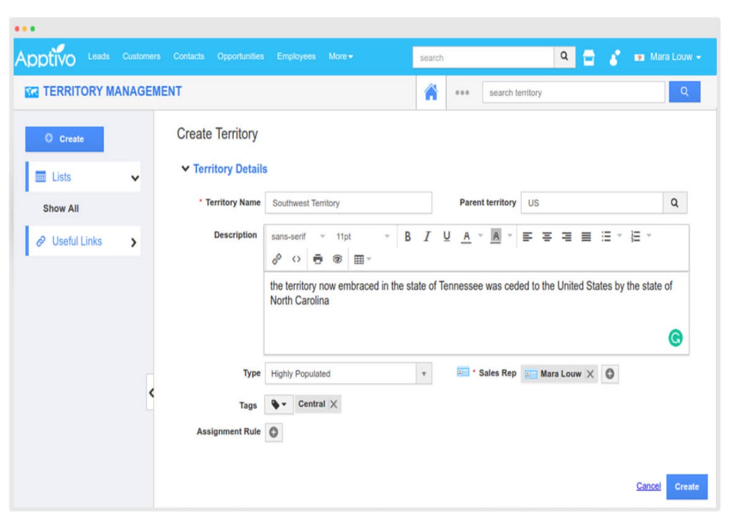The width and height of the screenshot is (737, 526).
Task: Open the font size 11pt dropdown
Action: [363, 237]
